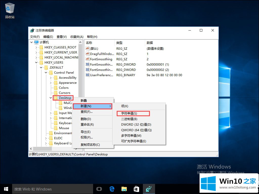
Task: Open the Store taskbar icon
Action: click(136, 189)
